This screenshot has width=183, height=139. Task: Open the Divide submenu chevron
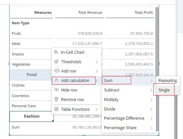(151, 109)
